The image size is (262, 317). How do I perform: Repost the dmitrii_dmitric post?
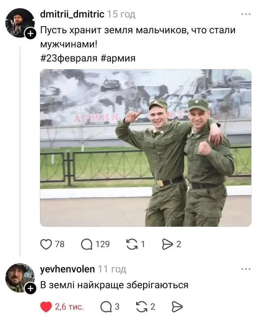pyautogui.click(x=132, y=244)
